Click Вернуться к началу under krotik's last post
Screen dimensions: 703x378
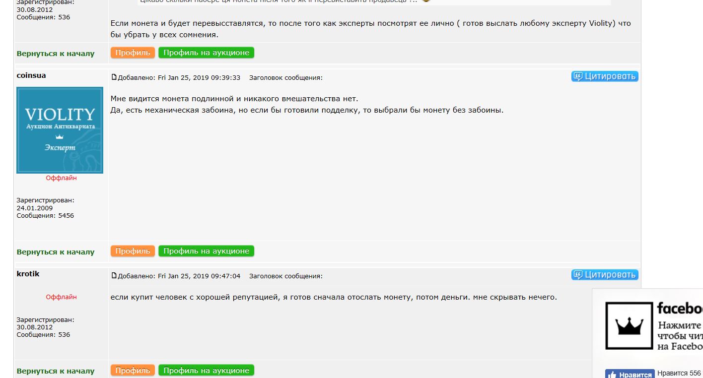[56, 371]
